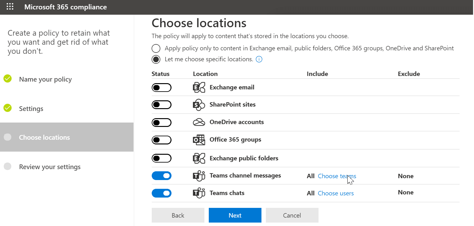
Task: Enable the Exchange email toggle
Action: pos(161,88)
